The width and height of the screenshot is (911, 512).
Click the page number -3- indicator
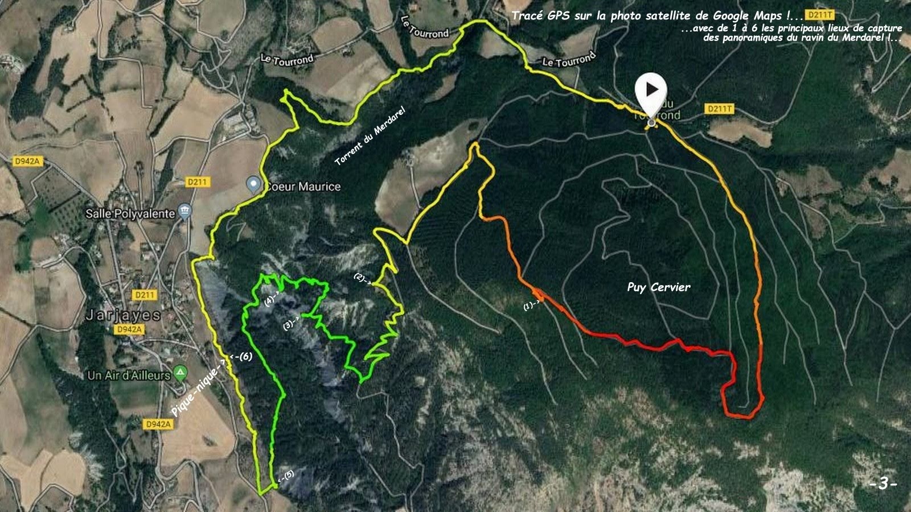coord(883,484)
